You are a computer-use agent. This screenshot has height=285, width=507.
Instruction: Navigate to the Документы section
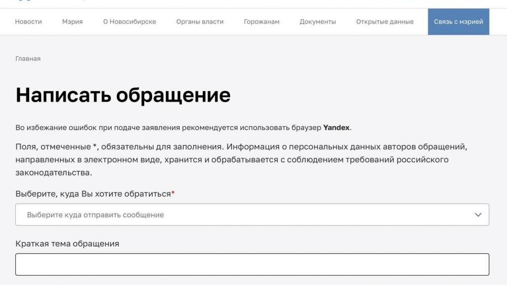318,22
